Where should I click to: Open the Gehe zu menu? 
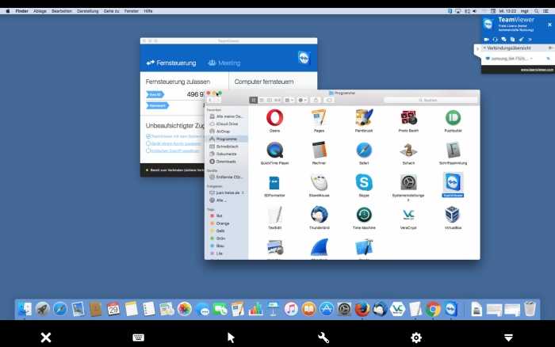pyautogui.click(x=111, y=11)
